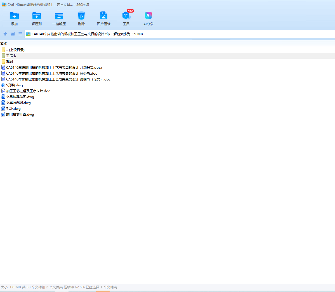Select file name ending 说明书（论文）.doc
Screen dimensions: 335x292
point(58,79)
